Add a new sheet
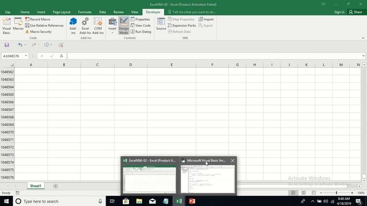 56,186
